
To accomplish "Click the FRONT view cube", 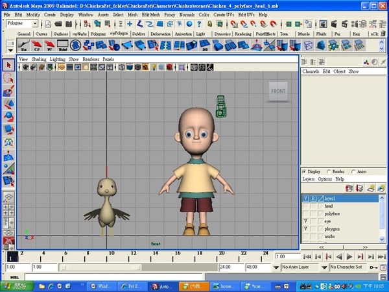I will [278, 91].
